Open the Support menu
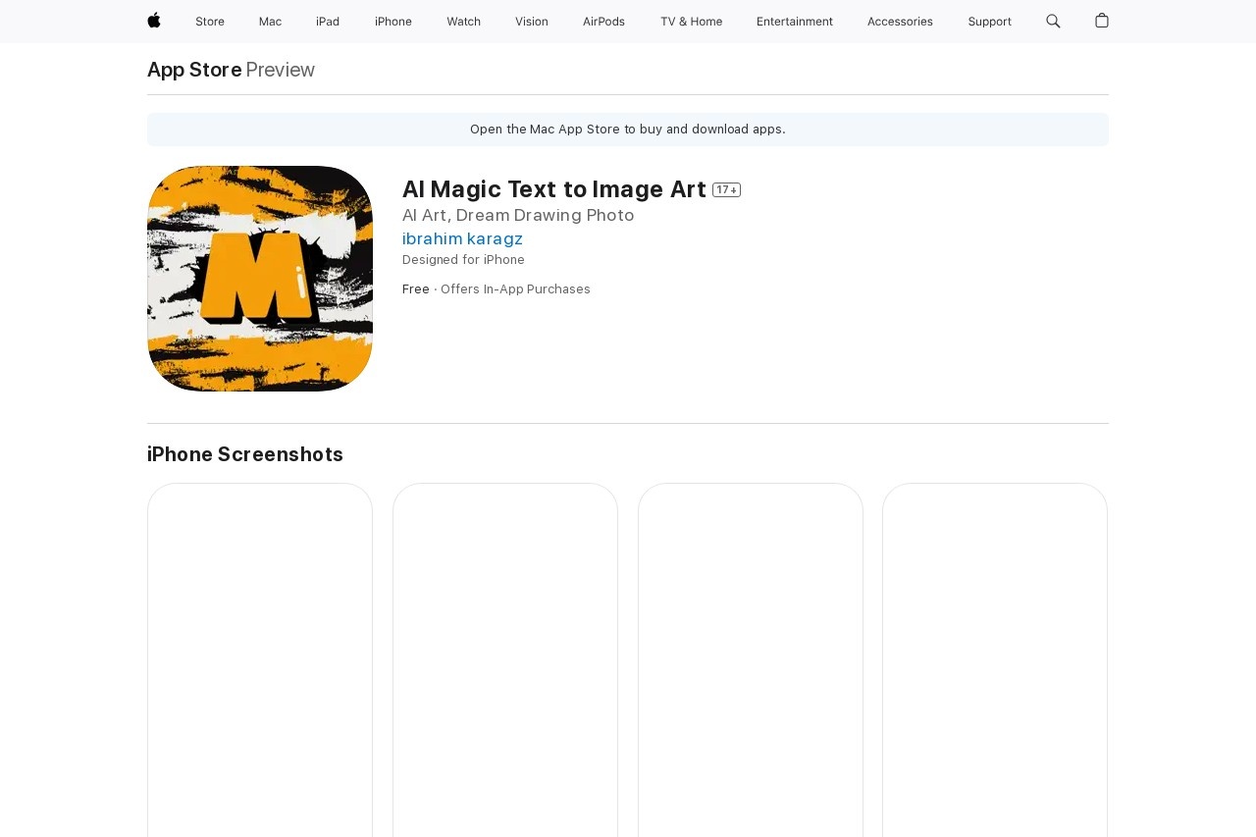 989,22
